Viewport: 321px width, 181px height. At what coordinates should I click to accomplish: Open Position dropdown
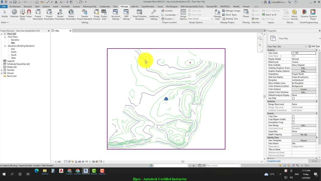(168, 19)
